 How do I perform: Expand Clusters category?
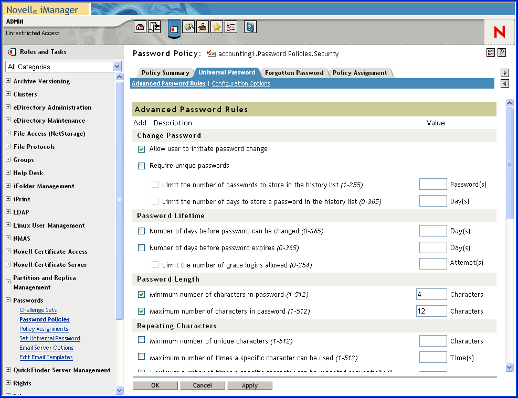pos(8,94)
